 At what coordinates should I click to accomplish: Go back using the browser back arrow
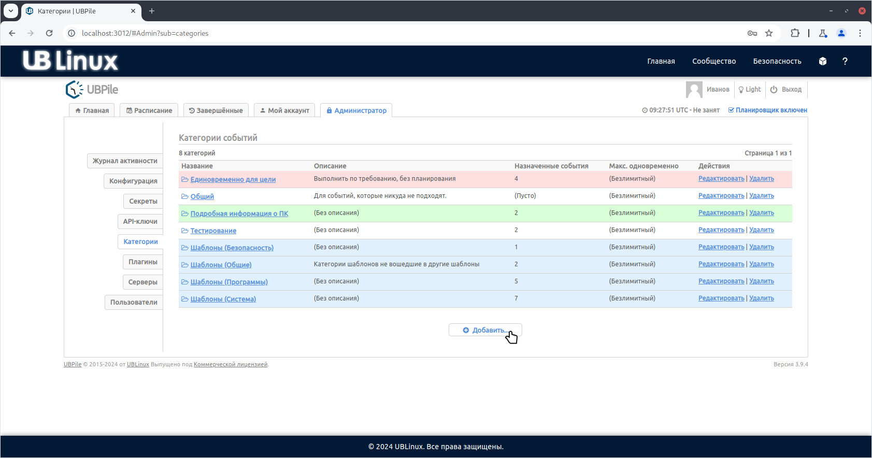point(12,33)
